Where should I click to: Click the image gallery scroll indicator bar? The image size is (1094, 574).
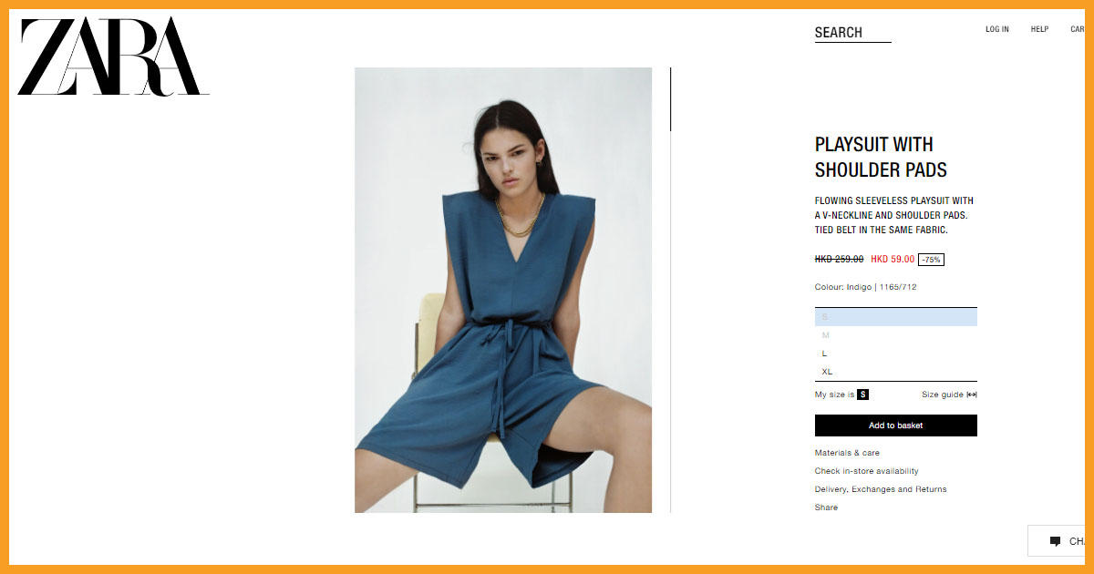670,99
